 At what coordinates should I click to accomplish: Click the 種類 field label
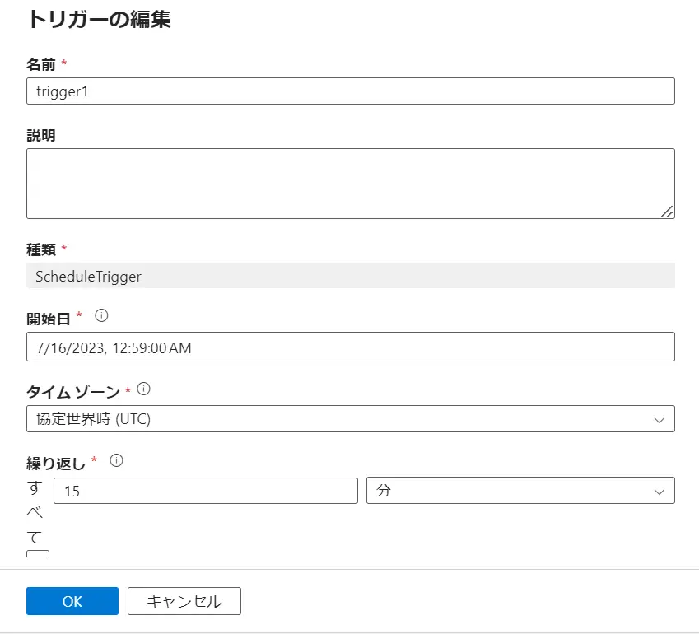[41, 249]
